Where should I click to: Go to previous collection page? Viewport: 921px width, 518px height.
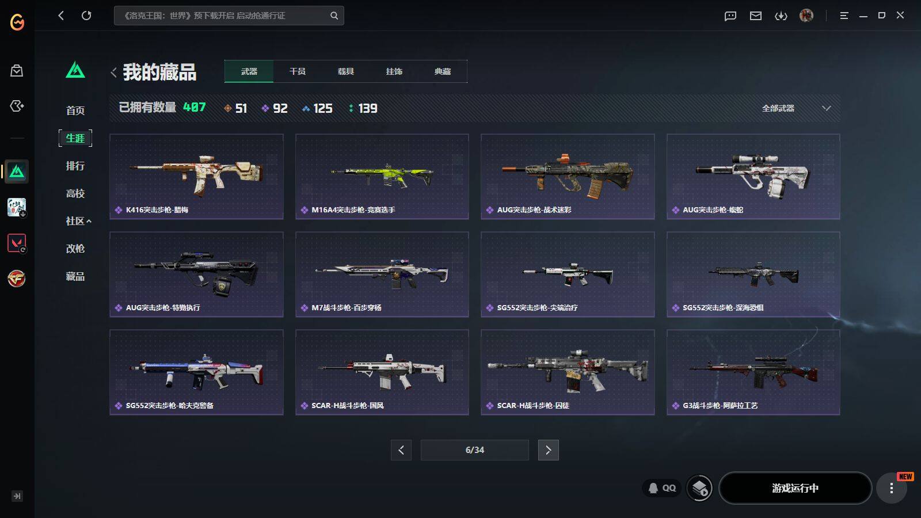point(401,450)
